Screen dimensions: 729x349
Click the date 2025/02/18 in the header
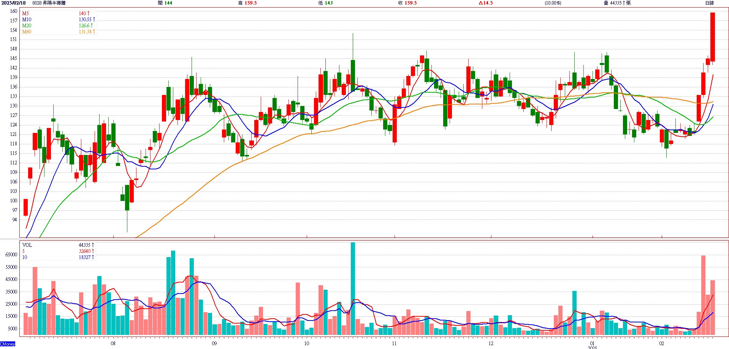(x=13, y=3)
